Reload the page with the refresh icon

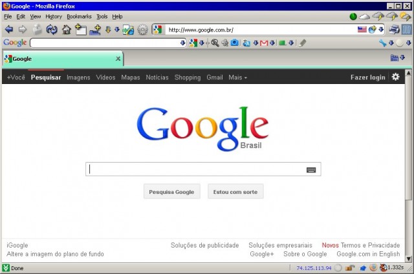tap(52, 29)
